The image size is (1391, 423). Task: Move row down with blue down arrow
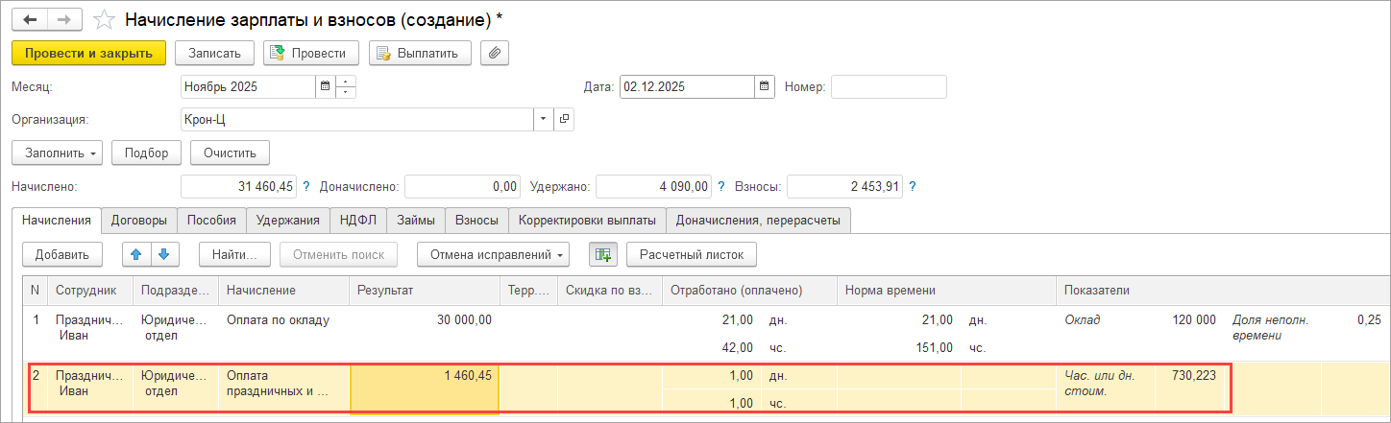coord(164,254)
